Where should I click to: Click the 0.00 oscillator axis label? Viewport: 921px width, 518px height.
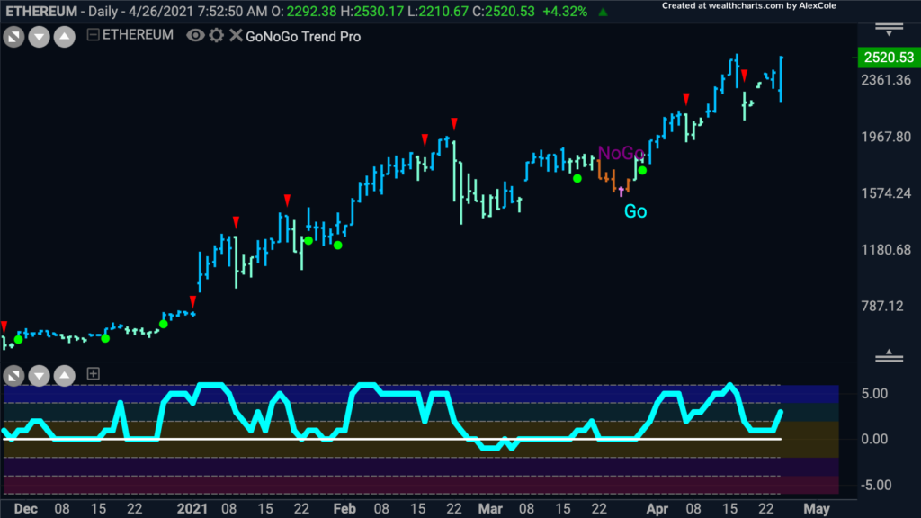point(874,439)
